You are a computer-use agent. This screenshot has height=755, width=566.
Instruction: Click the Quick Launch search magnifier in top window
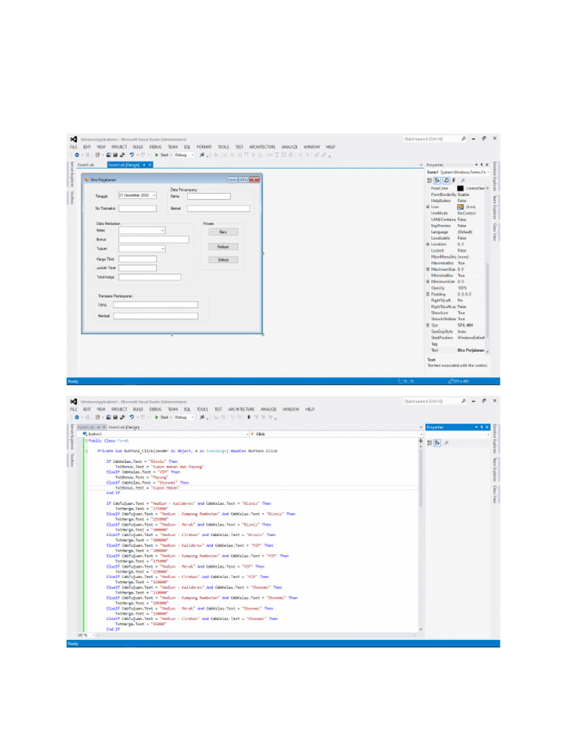point(464,139)
